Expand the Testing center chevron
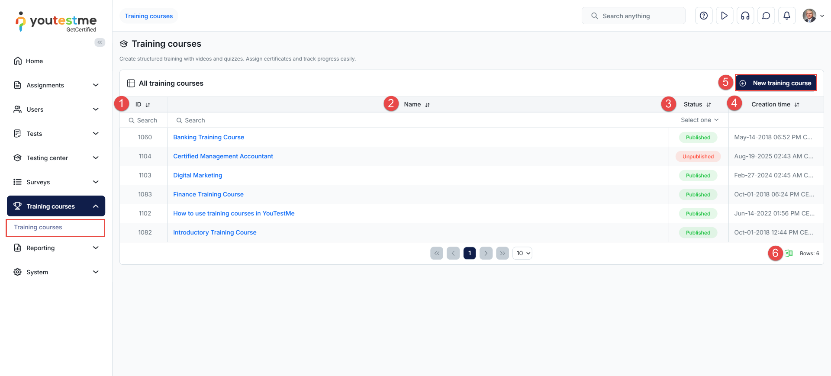 coord(96,158)
